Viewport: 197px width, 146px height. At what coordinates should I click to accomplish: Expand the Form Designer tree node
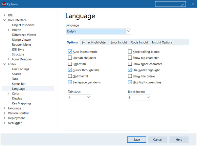coord(9,59)
